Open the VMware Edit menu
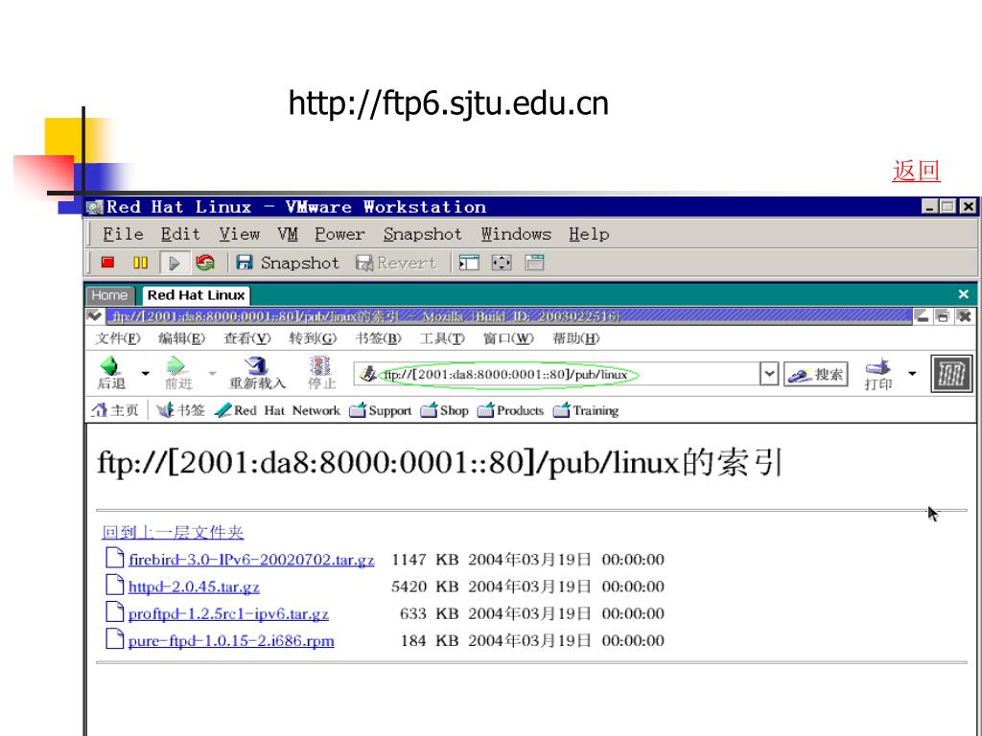Screen dimensions: 982x736 180,234
